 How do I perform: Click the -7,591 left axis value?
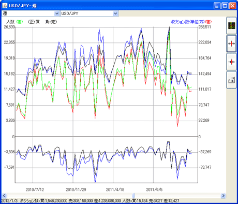click(x=10, y=167)
